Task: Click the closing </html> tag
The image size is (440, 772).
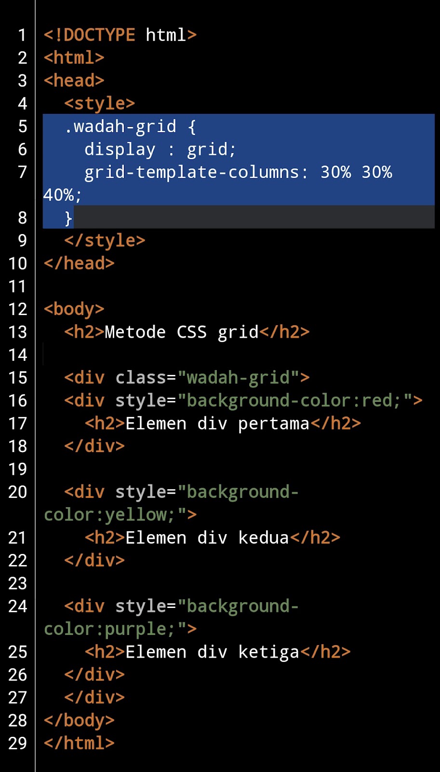Action: [x=79, y=744]
